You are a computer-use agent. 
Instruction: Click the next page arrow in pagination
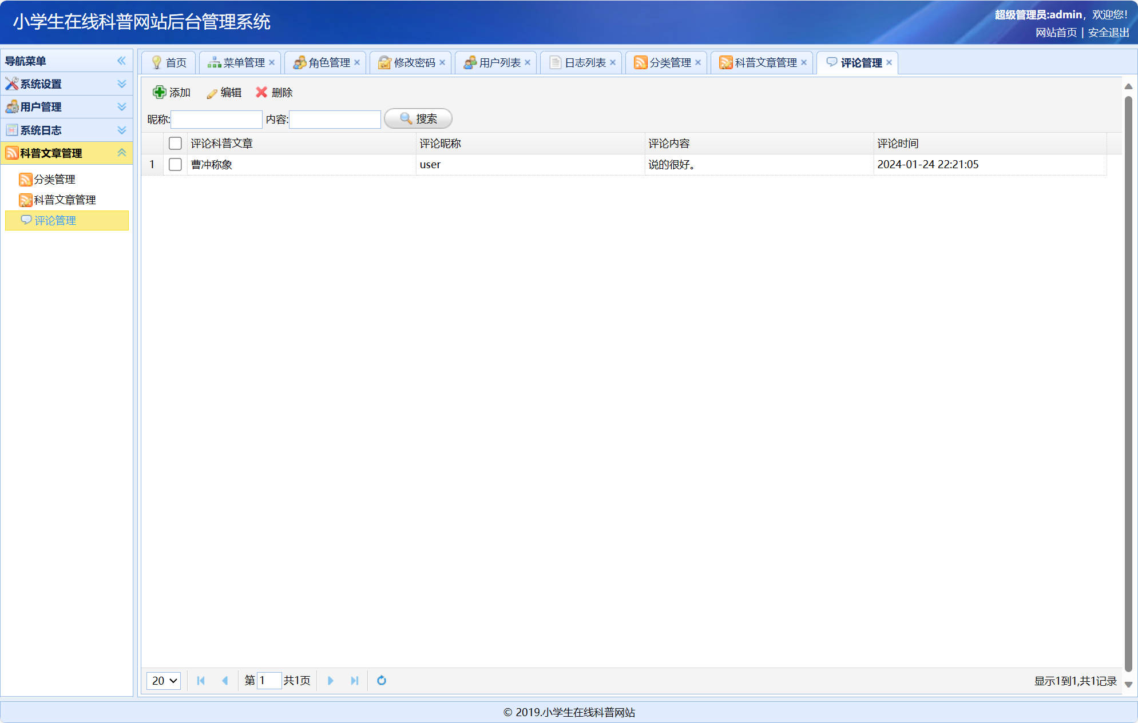tap(331, 681)
